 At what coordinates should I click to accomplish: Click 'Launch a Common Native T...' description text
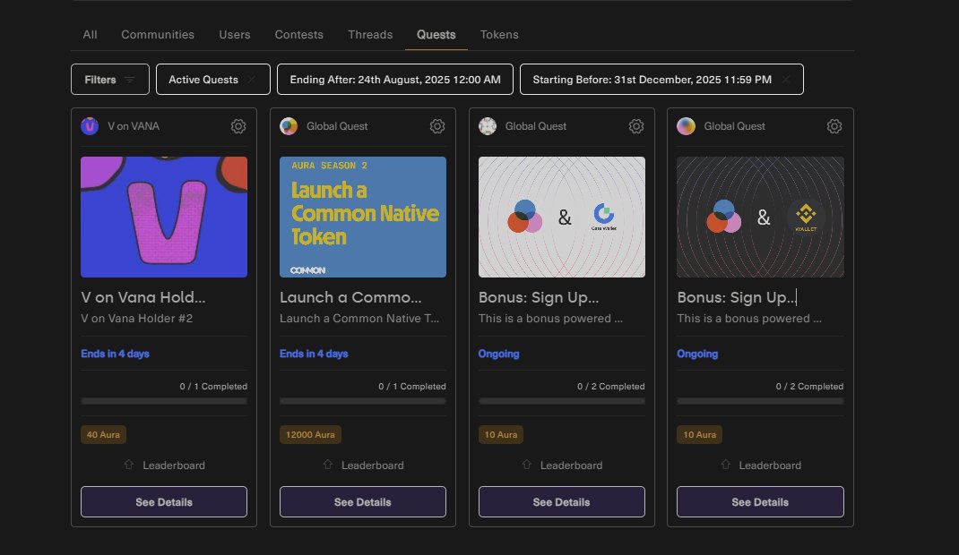[359, 318]
